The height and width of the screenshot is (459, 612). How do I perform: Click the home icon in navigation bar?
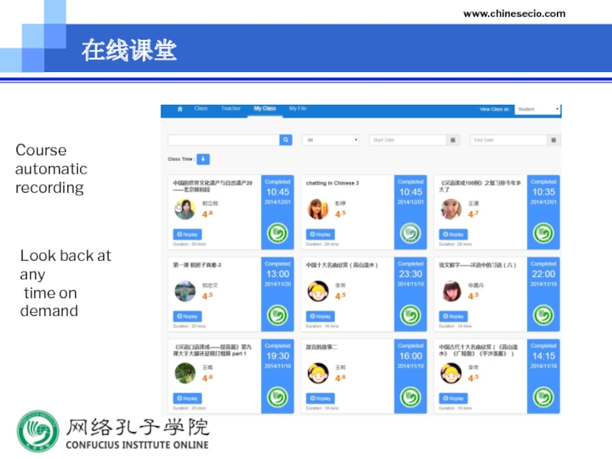tap(180, 109)
